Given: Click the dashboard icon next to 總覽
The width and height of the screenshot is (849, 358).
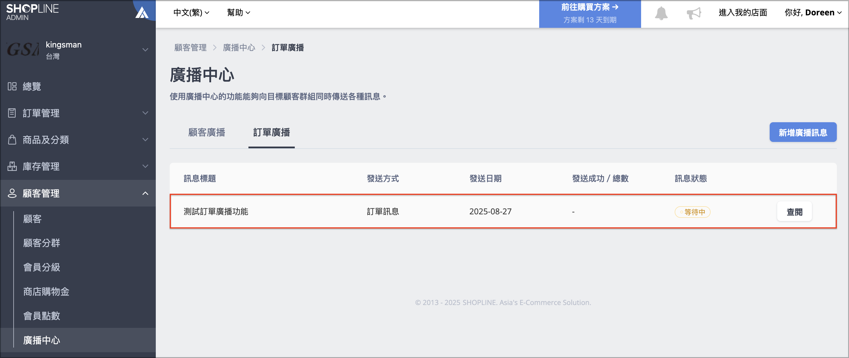Looking at the screenshot, I should 12,86.
